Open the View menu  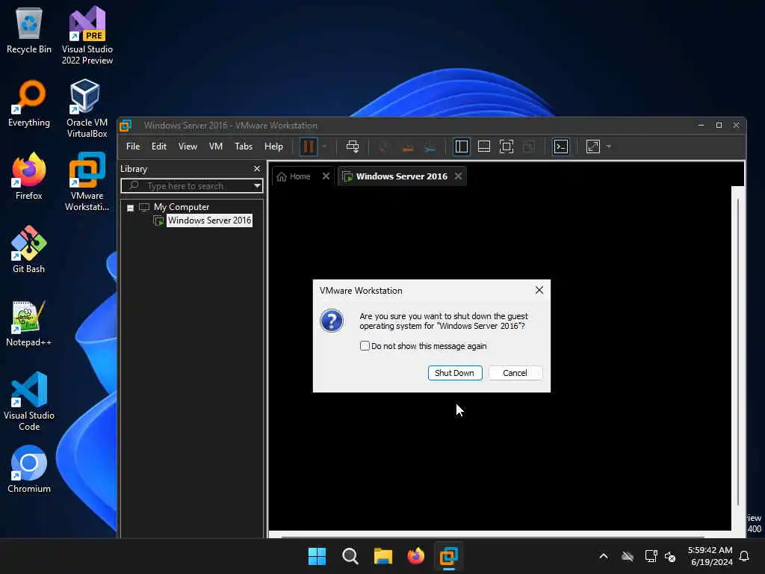[188, 146]
